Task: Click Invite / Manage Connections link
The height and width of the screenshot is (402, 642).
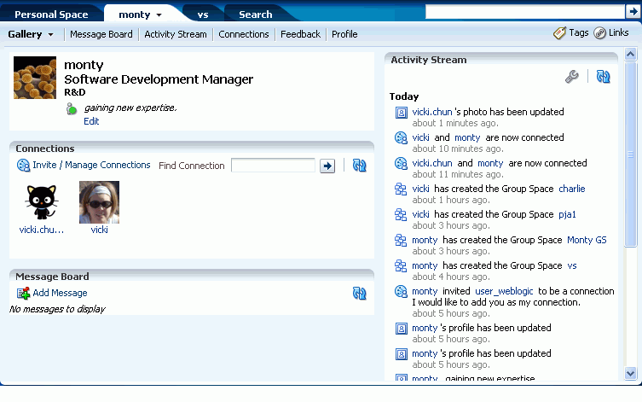Action: pos(91,165)
